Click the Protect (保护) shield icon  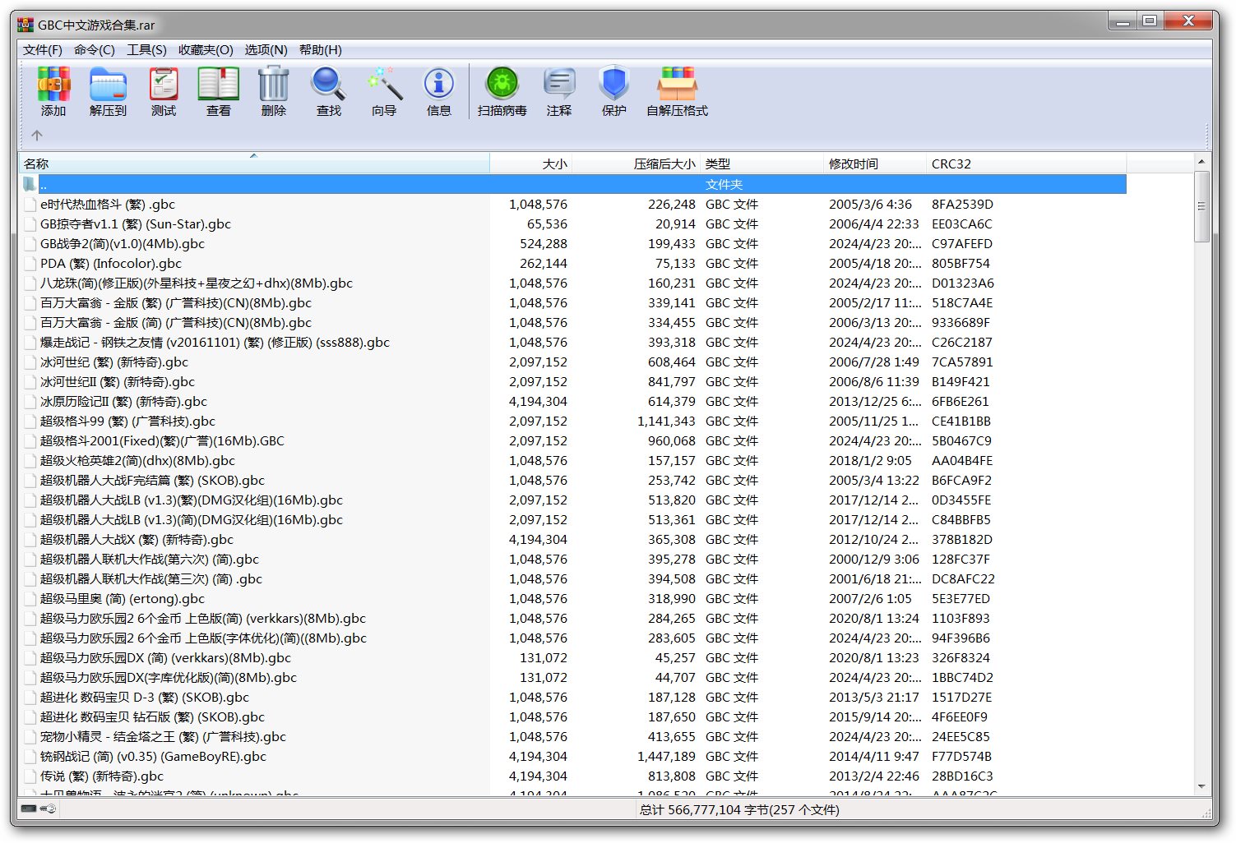[x=613, y=84]
